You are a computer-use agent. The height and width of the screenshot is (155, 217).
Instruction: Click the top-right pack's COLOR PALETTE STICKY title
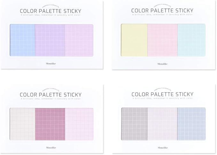pos(163,11)
